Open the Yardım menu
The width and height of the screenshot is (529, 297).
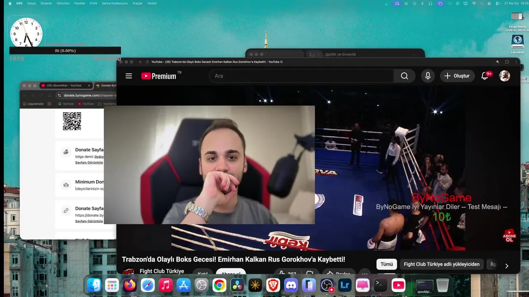[152, 3]
